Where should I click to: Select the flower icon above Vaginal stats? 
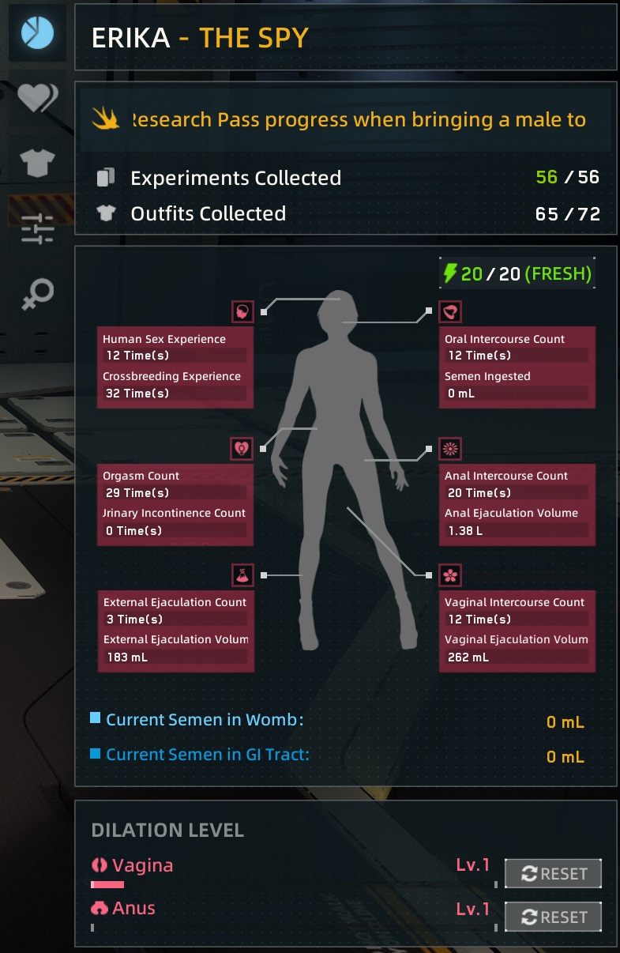450,575
